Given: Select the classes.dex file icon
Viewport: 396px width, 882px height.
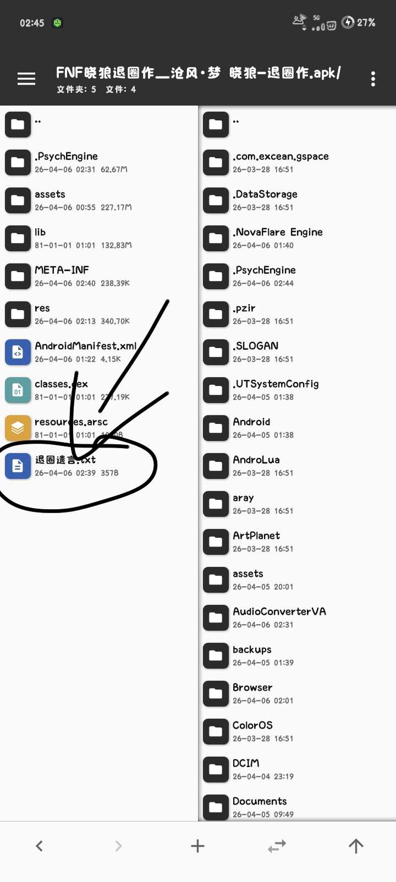Looking at the screenshot, I should point(18,390).
